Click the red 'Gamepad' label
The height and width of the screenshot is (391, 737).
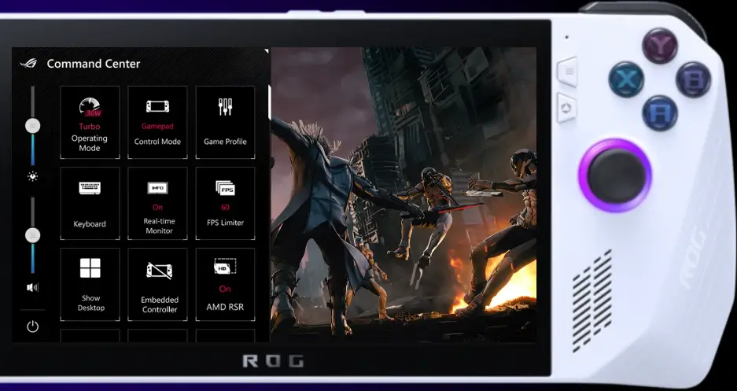[x=157, y=127]
